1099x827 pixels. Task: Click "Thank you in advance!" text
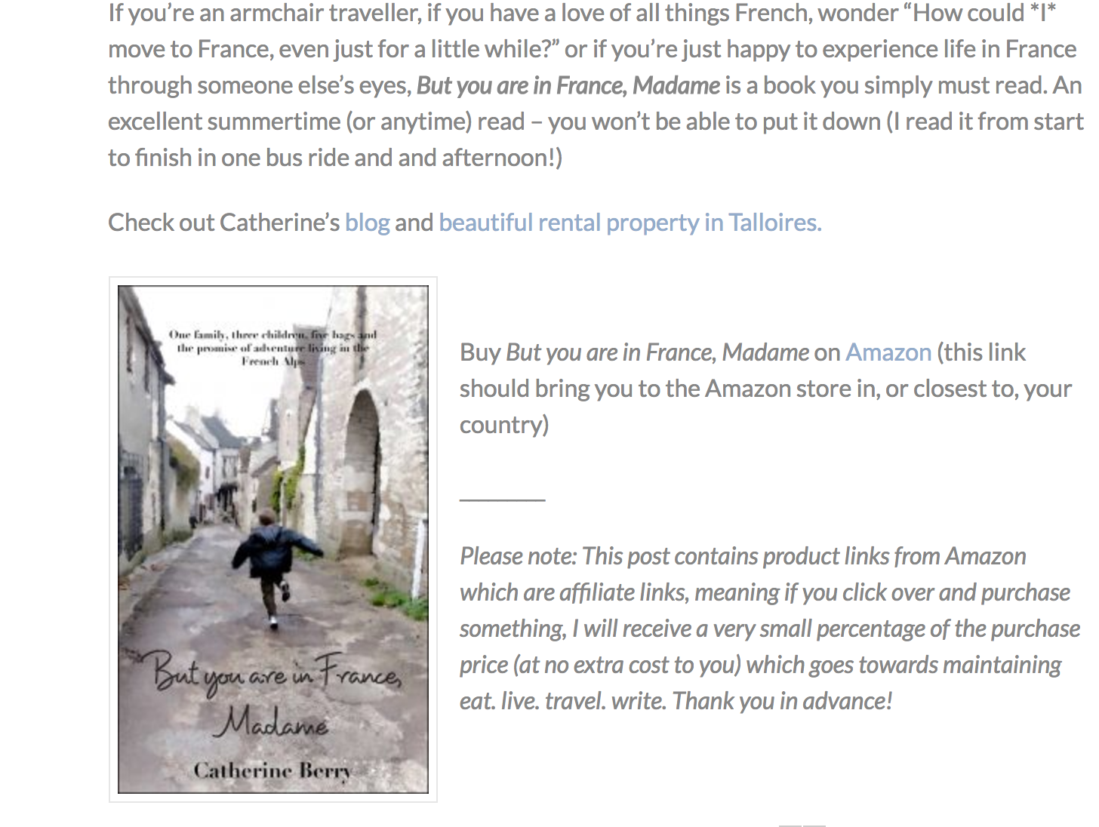click(x=782, y=701)
